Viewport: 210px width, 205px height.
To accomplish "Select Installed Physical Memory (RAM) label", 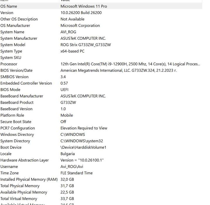I will pos(29,180).
